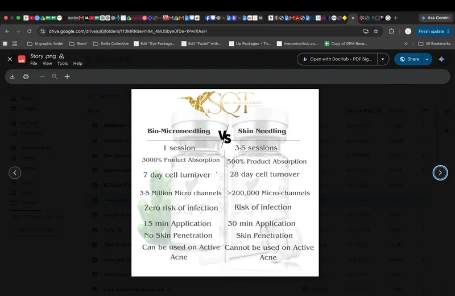Screen dimensions: 455x296
Task: Open the Chrome profile avatar
Action: tap(408, 31)
